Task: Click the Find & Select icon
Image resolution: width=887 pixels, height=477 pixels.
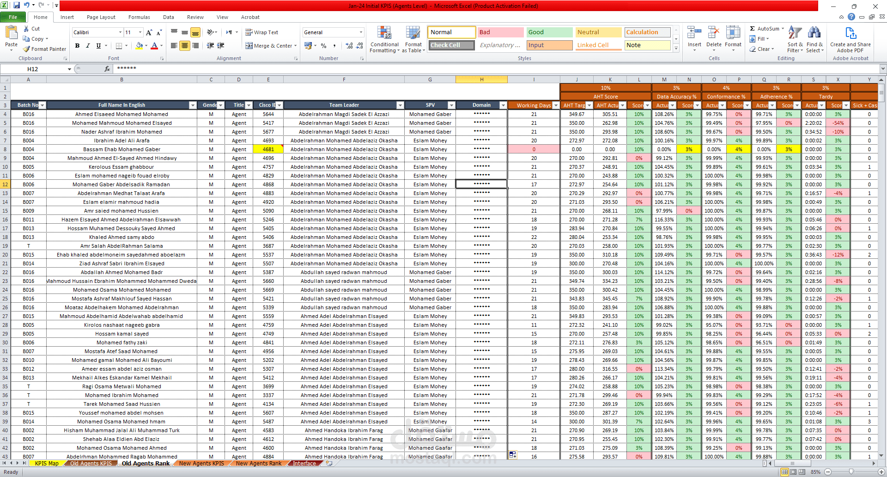Action: point(814,39)
